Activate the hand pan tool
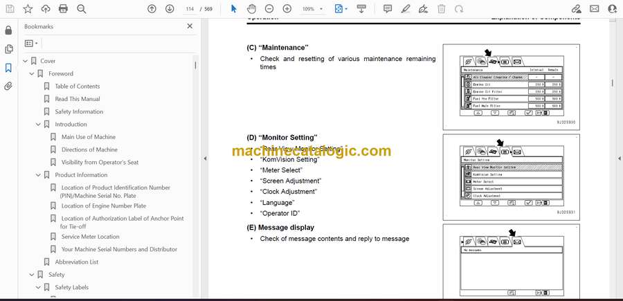 (x=251, y=9)
